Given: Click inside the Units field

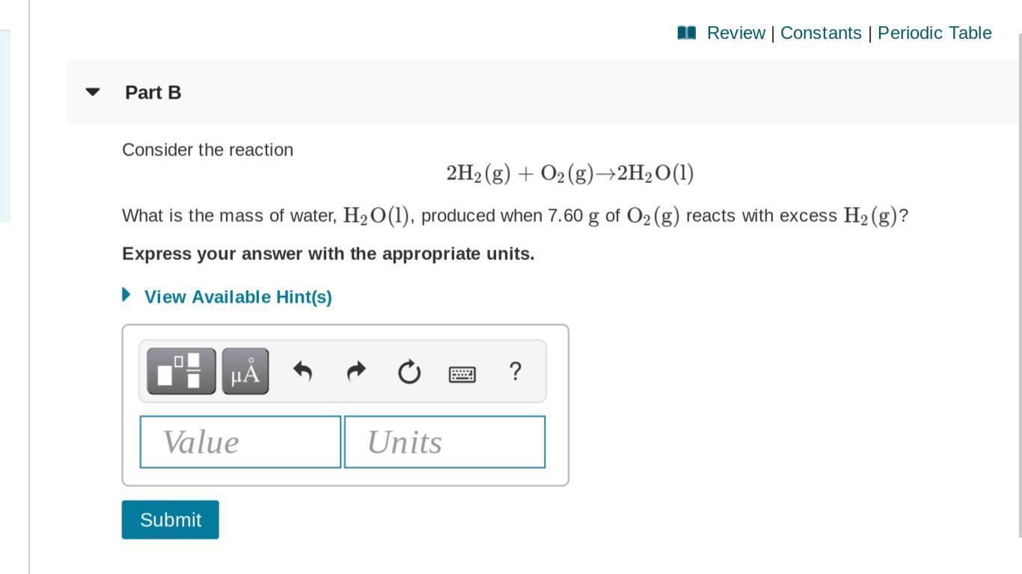Looking at the screenshot, I should [x=444, y=441].
